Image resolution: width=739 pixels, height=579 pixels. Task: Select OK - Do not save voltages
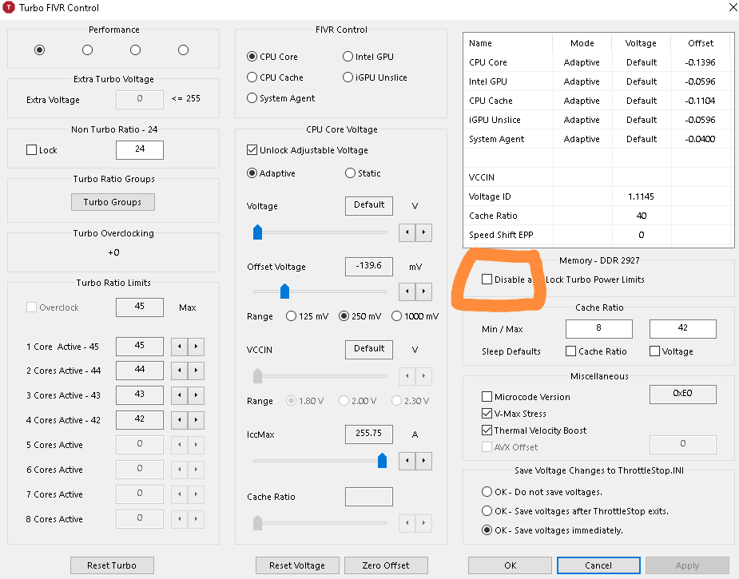[542, 492]
